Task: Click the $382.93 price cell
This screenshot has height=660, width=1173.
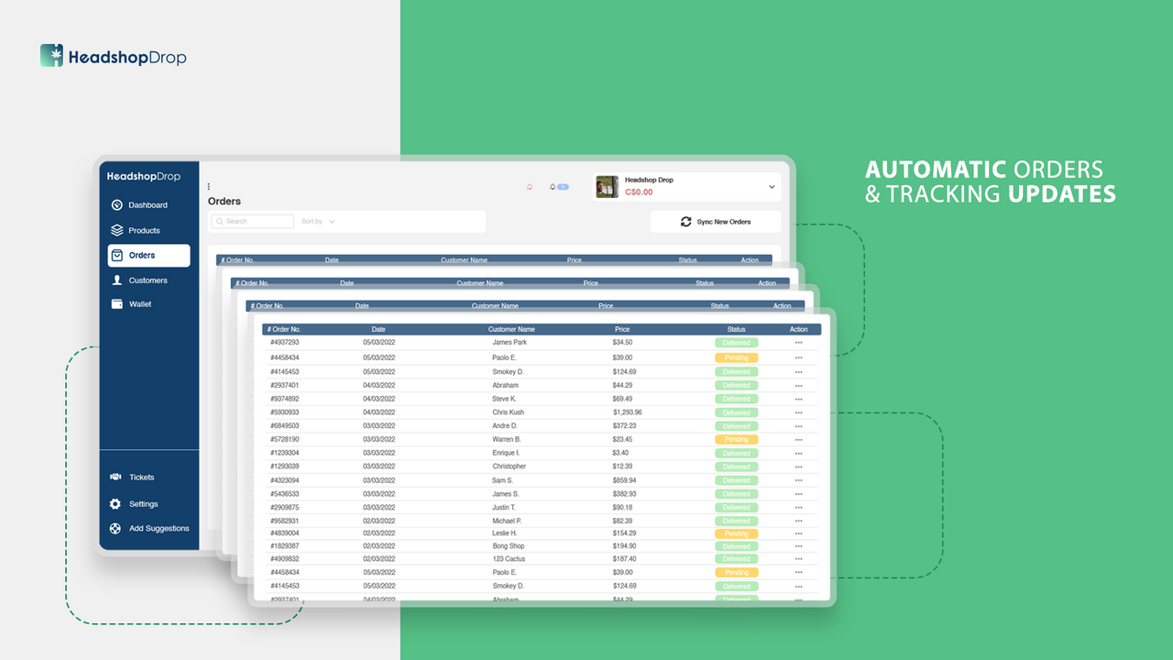Action: 624,494
